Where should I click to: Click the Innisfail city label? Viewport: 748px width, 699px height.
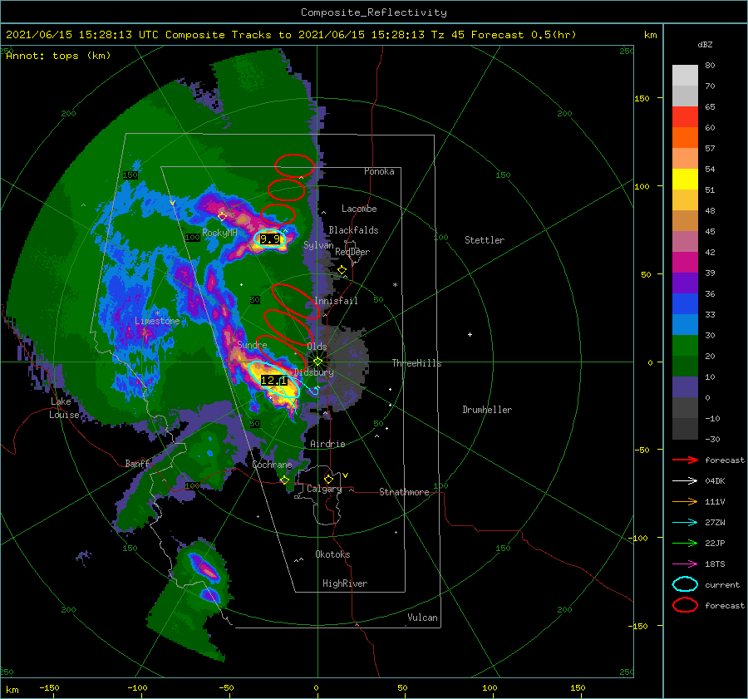pyautogui.click(x=336, y=301)
